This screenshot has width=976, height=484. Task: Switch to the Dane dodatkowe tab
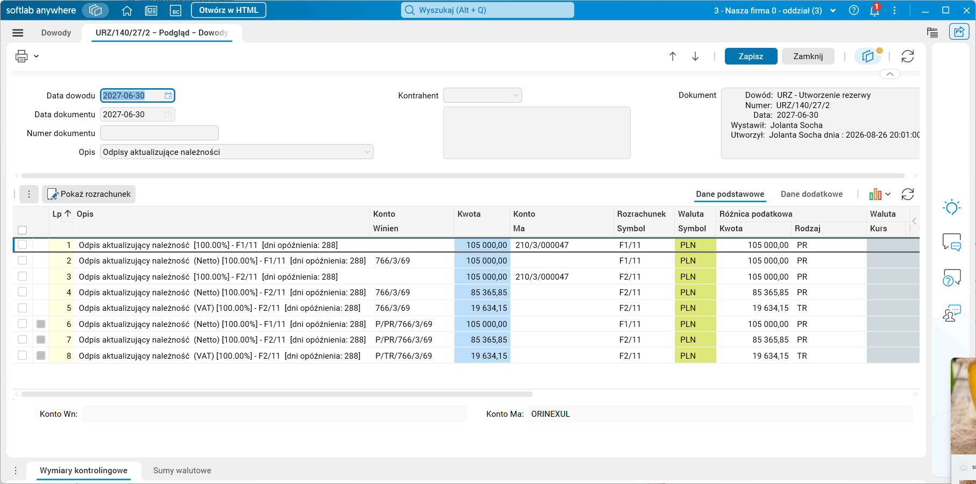811,194
